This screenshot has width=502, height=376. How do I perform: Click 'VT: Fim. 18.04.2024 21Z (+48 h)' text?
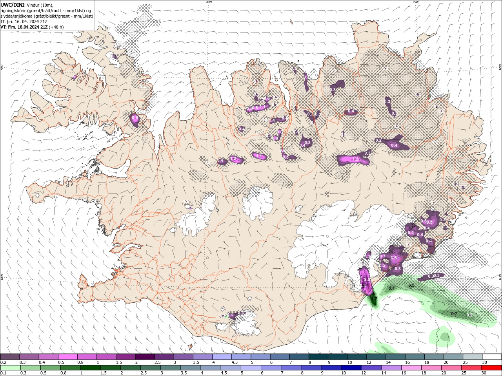(32, 27)
